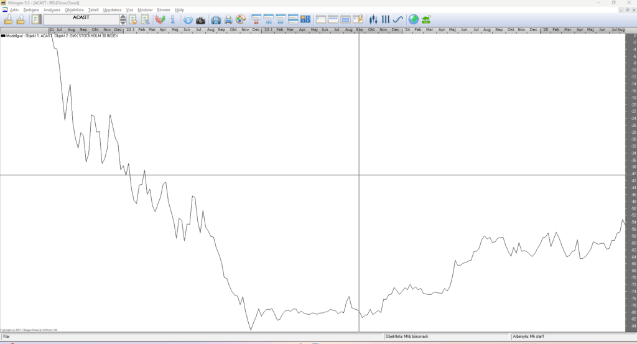Click status bar text Objektlista: Mhb börssnack
This screenshot has width=637, height=344.
tap(407, 337)
